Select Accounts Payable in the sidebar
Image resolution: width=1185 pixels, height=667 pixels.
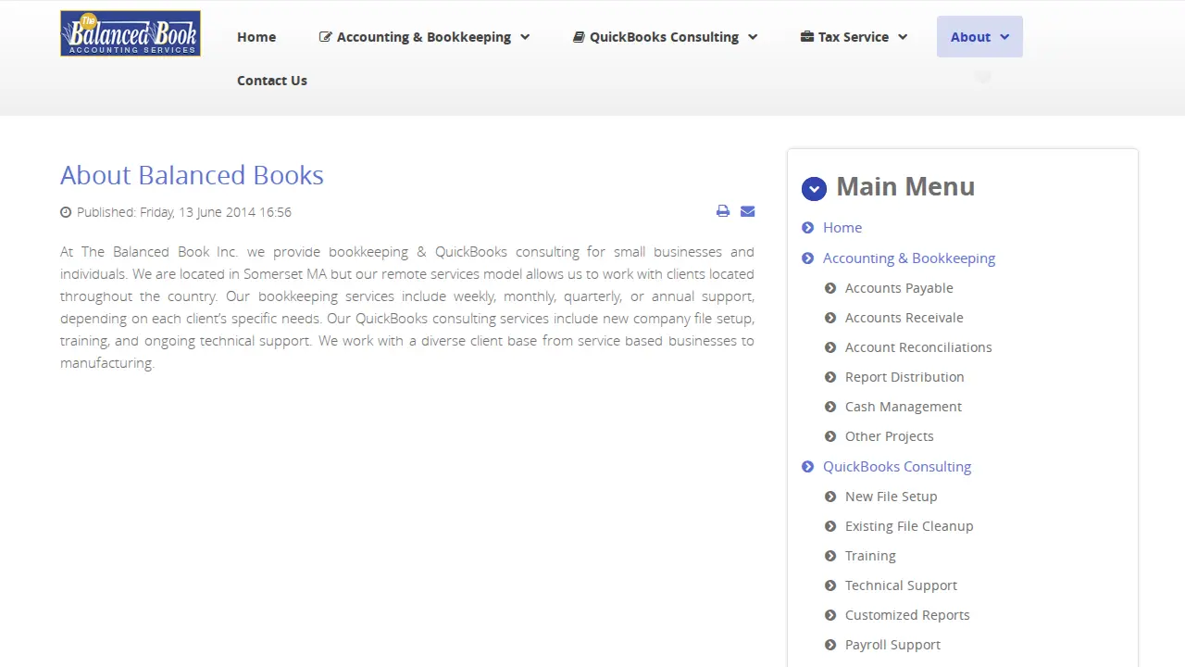tap(899, 288)
